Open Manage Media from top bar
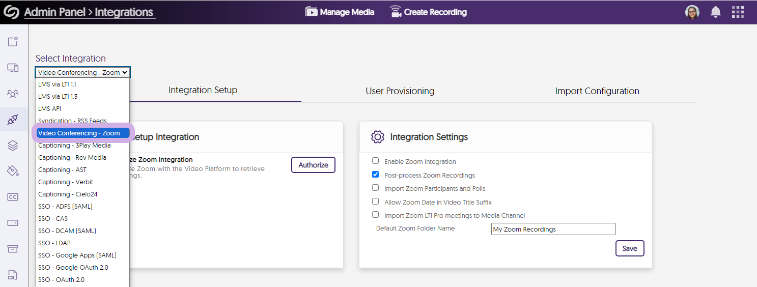The width and height of the screenshot is (757, 287). pos(340,12)
